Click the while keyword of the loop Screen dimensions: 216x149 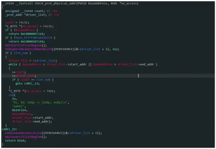(x=13, y=64)
